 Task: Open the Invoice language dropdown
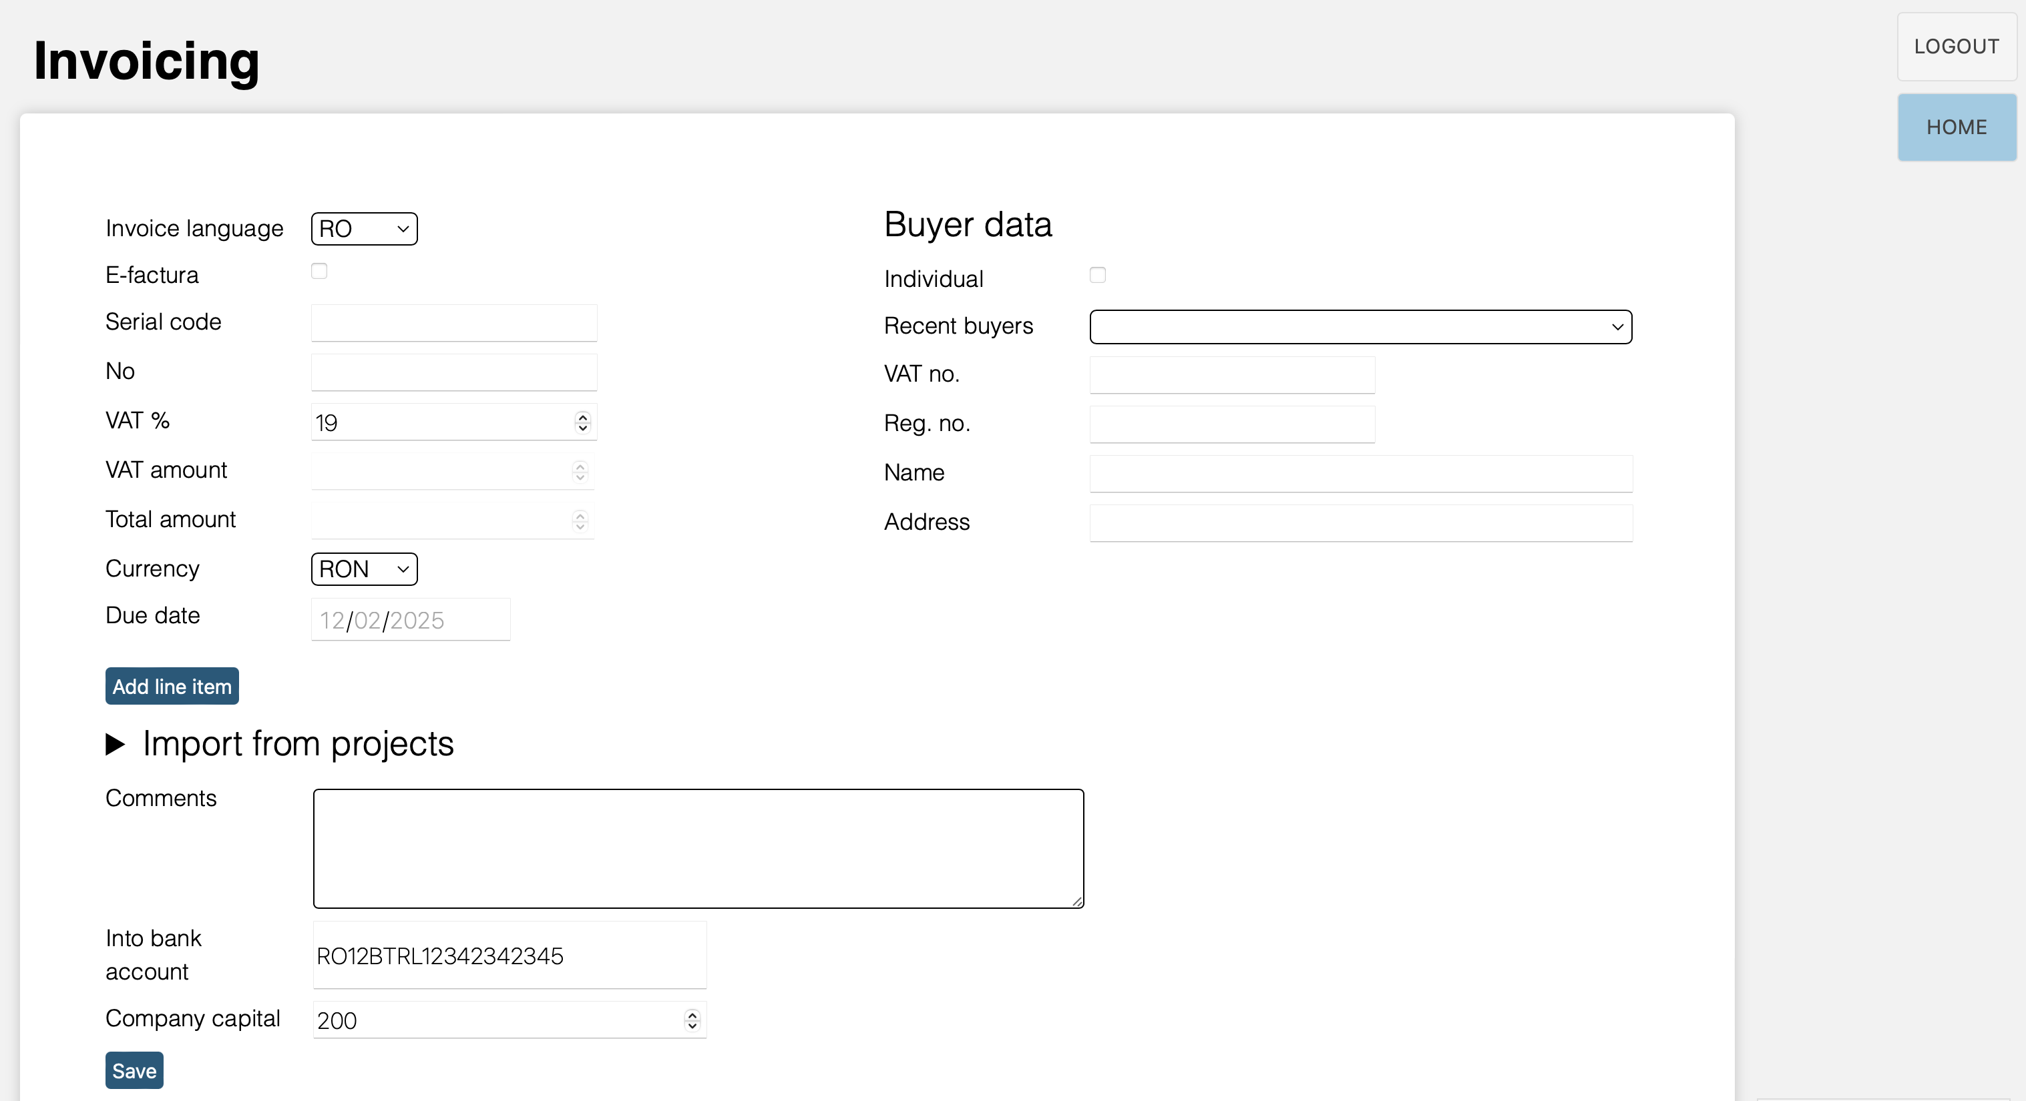pyautogui.click(x=364, y=229)
